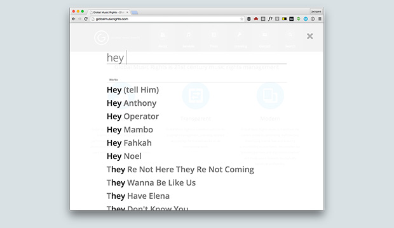Click the browser forward arrow
This screenshot has height=228, width=394.
pyautogui.click(x=79, y=19)
